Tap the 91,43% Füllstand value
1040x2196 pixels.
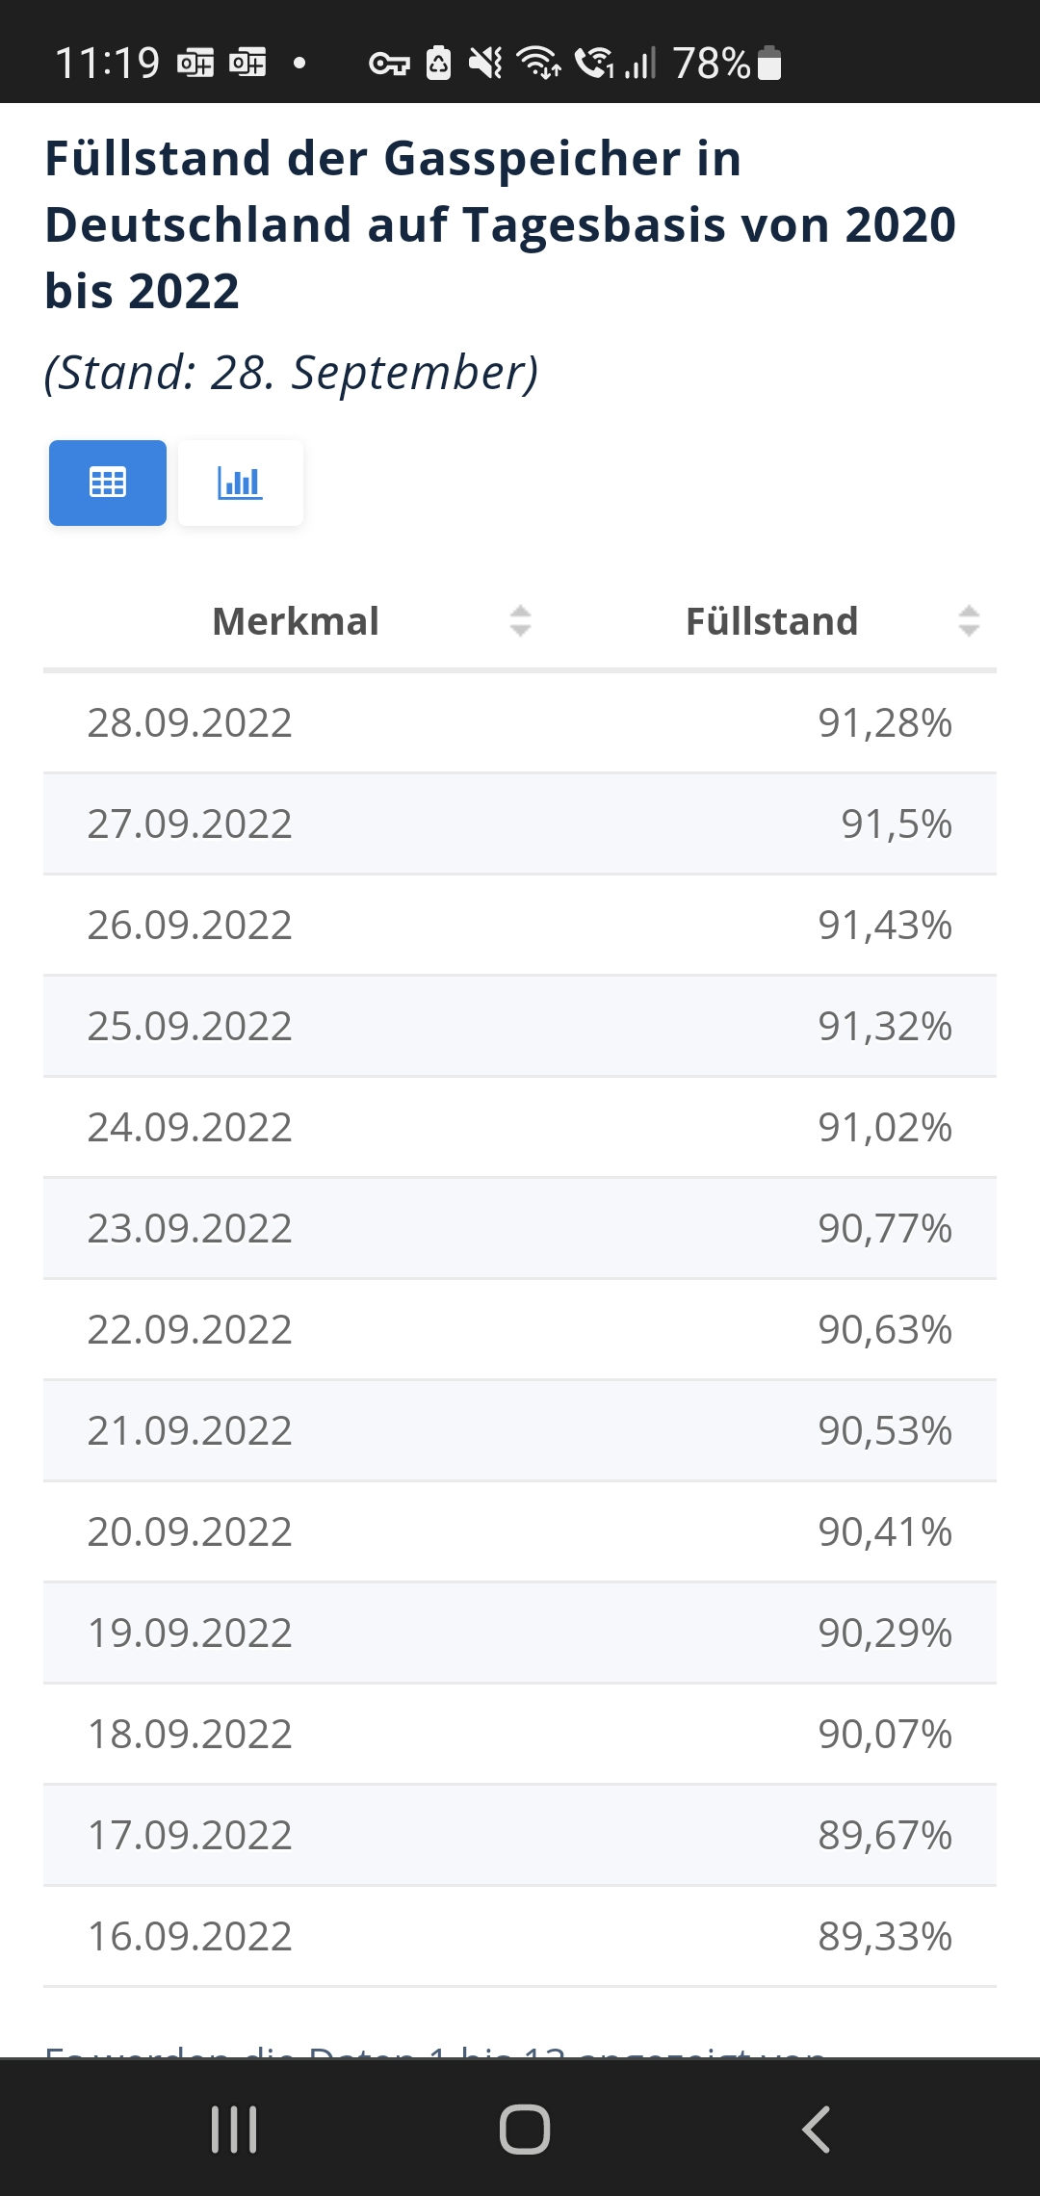point(885,925)
